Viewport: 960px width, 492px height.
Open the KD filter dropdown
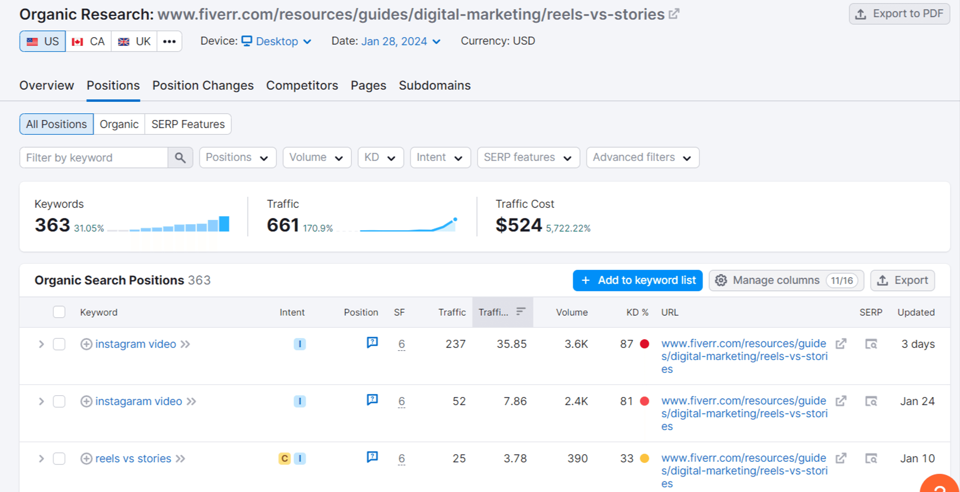pyautogui.click(x=380, y=157)
